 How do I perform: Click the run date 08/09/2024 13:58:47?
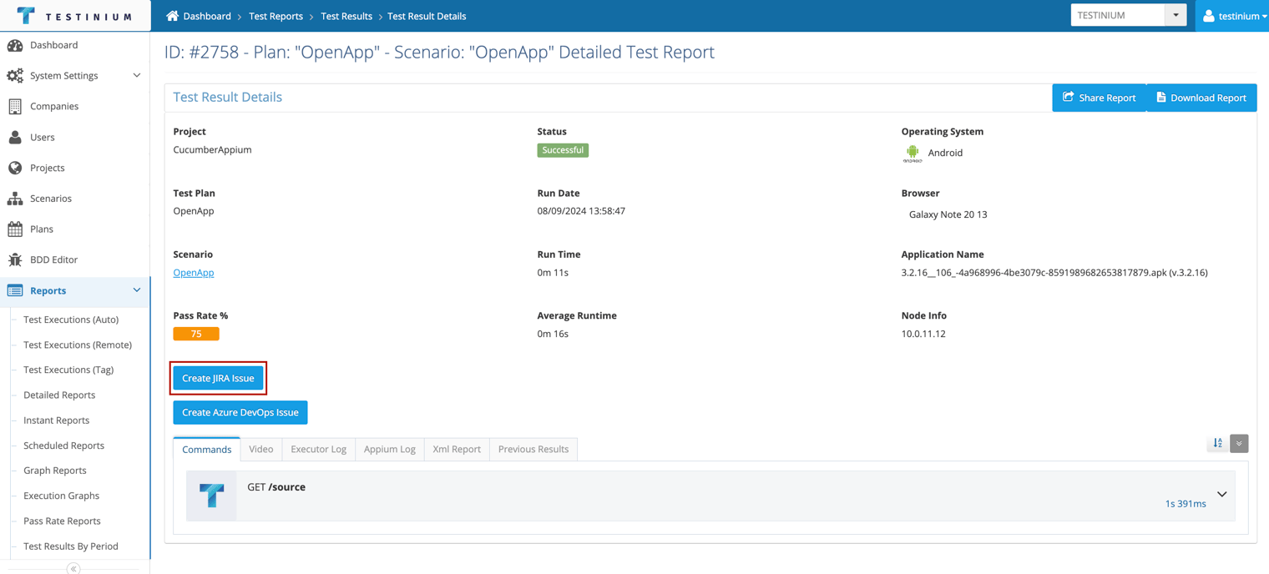[x=581, y=211]
